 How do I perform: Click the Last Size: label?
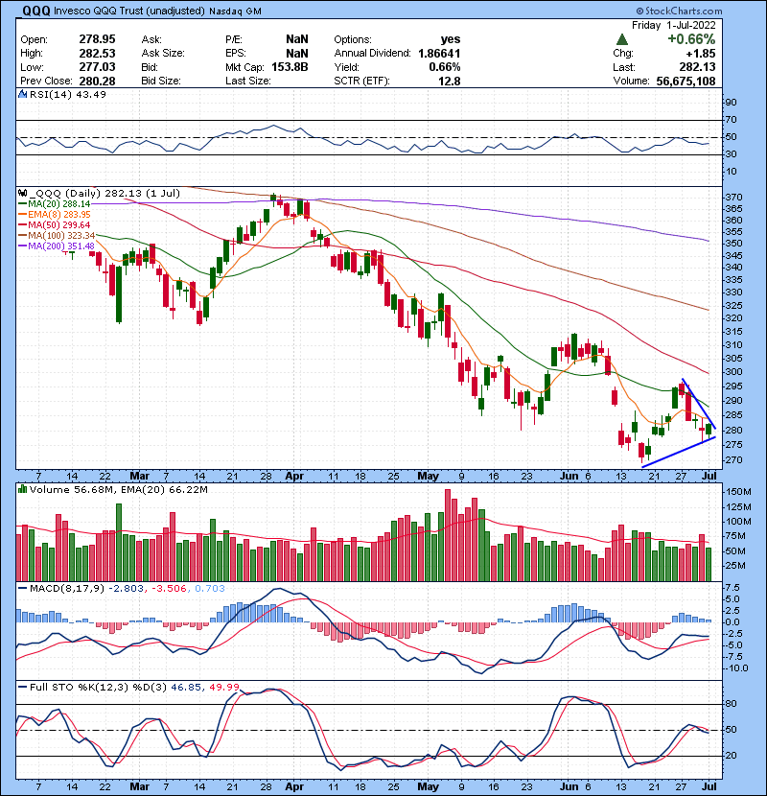(x=248, y=81)
